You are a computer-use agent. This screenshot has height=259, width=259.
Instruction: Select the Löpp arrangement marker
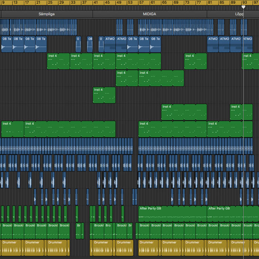point(239,14)
